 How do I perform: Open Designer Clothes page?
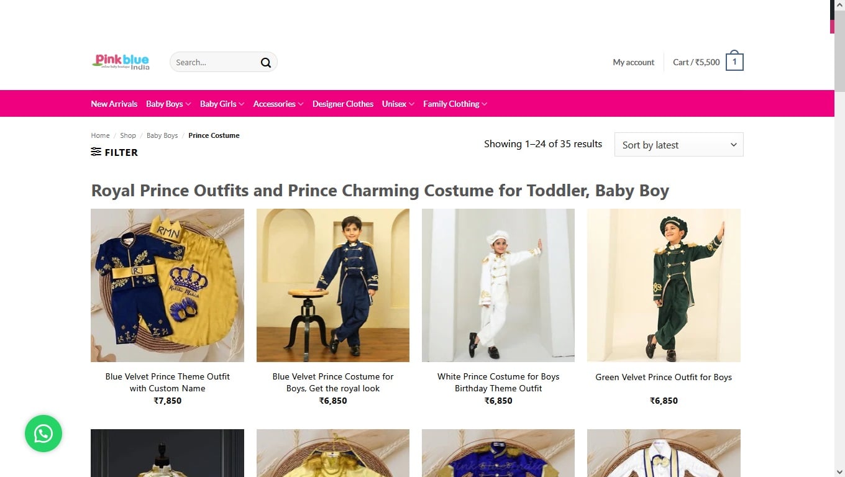click(343, 104)
